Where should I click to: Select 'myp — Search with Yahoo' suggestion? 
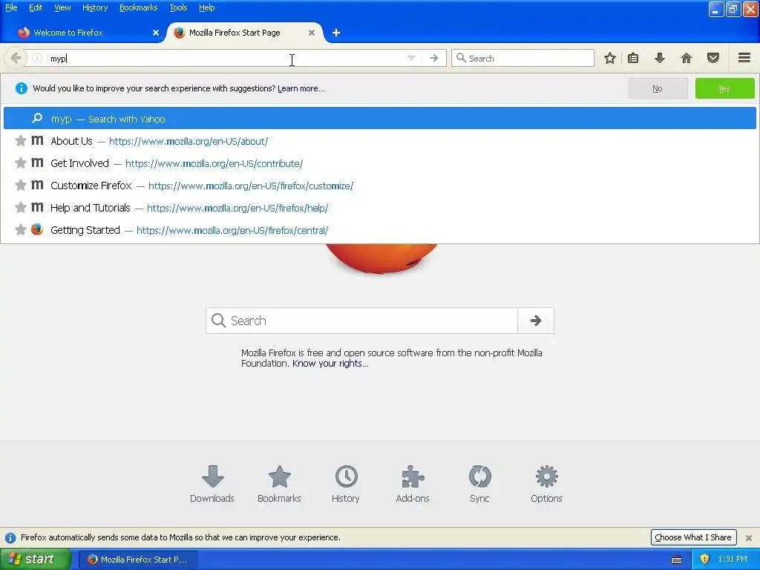[379, 118]
